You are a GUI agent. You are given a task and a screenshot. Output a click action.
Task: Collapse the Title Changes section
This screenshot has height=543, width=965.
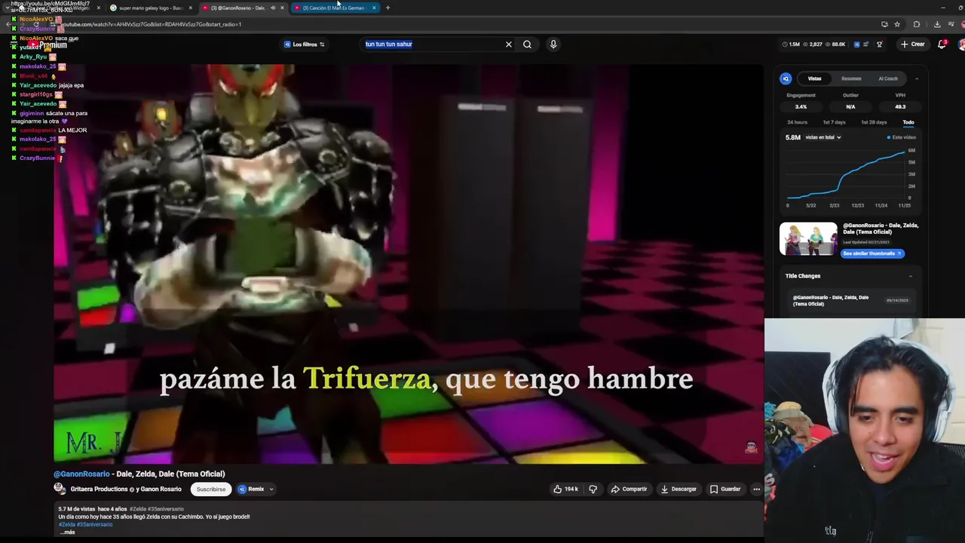(910, 276)
